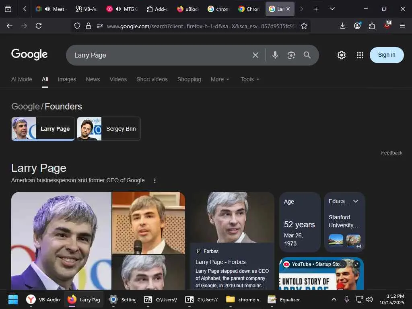
Task: Close the active Larry Page tab
Action: 288,9
